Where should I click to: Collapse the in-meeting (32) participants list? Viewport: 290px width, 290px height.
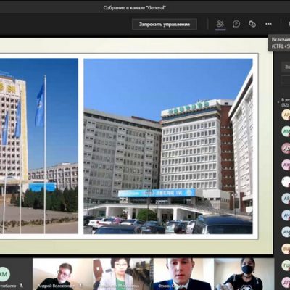click(279, 102)
